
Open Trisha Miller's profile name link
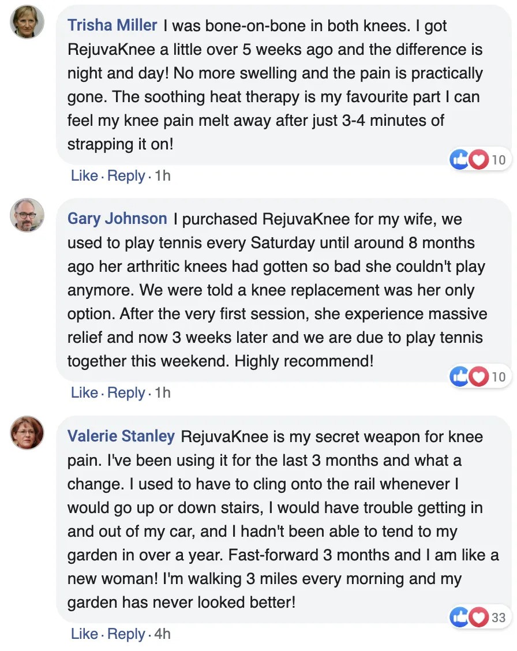pyautogui.click(x=113, y=25)
